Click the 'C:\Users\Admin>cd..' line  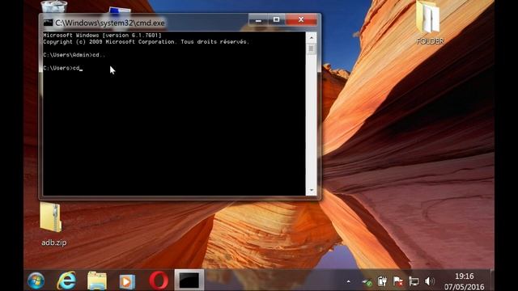coord(74,55)
